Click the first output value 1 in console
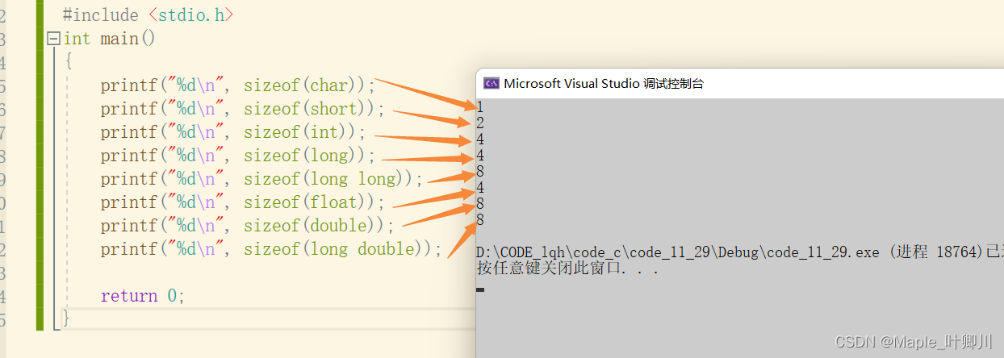The image size is (1004, 358). point(480,106)
